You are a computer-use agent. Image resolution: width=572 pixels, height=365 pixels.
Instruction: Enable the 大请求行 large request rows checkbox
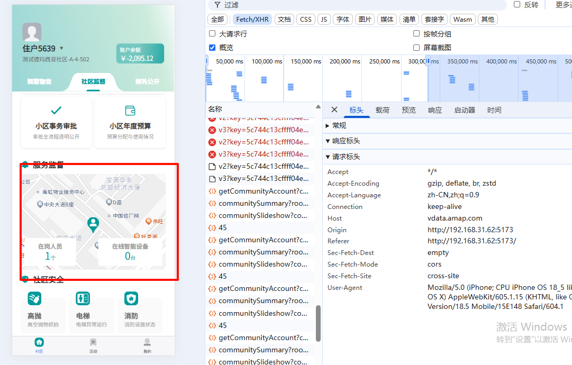[x=211, y=33]
